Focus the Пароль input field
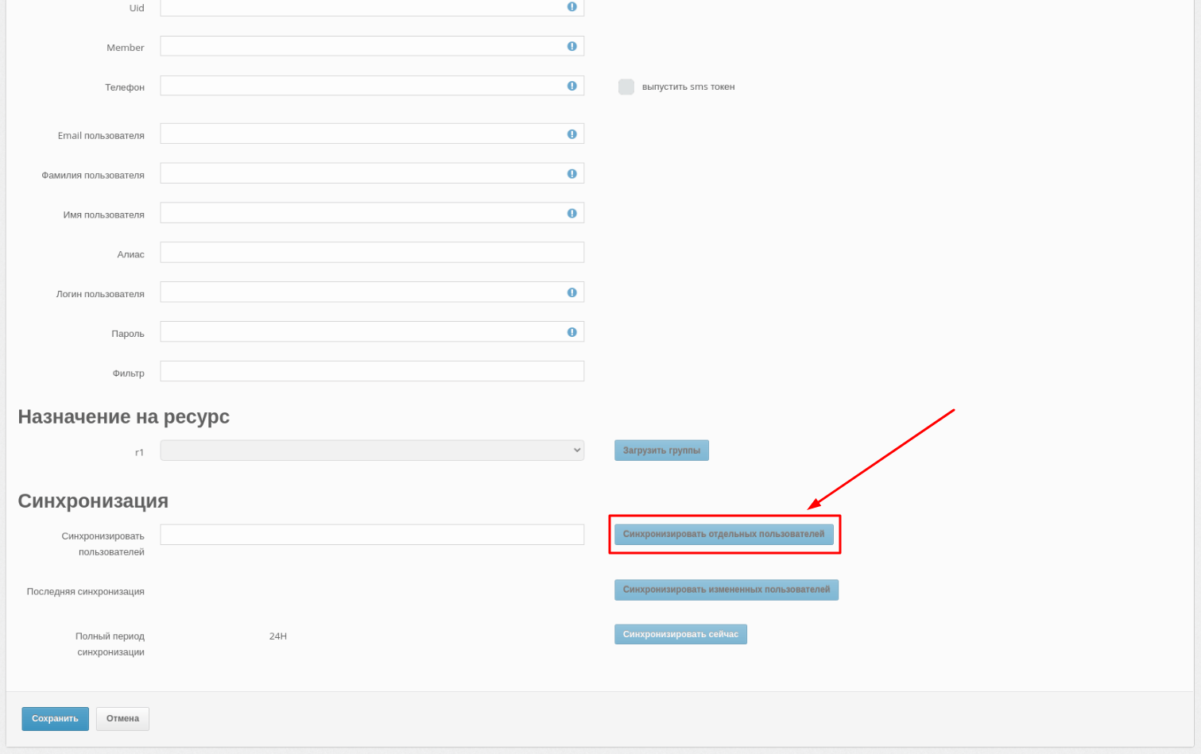Viewport: 1201px width, 754px height. pos(372,332)
